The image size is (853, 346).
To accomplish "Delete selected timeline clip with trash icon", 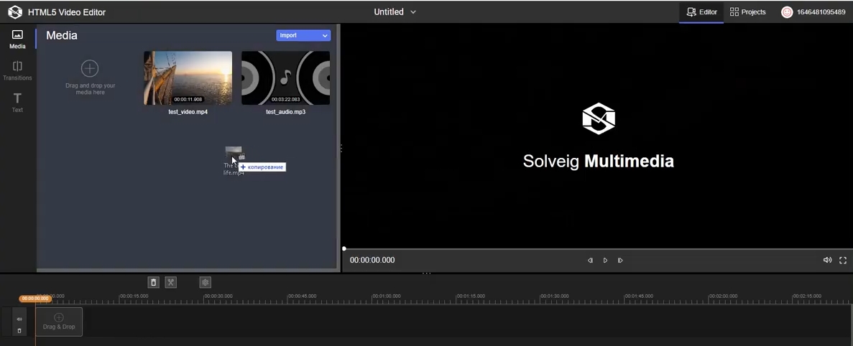I will [x=153, y=282].
